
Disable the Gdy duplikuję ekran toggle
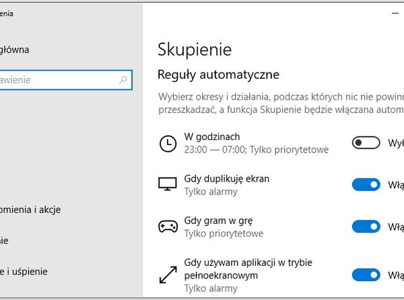(366, 185)
